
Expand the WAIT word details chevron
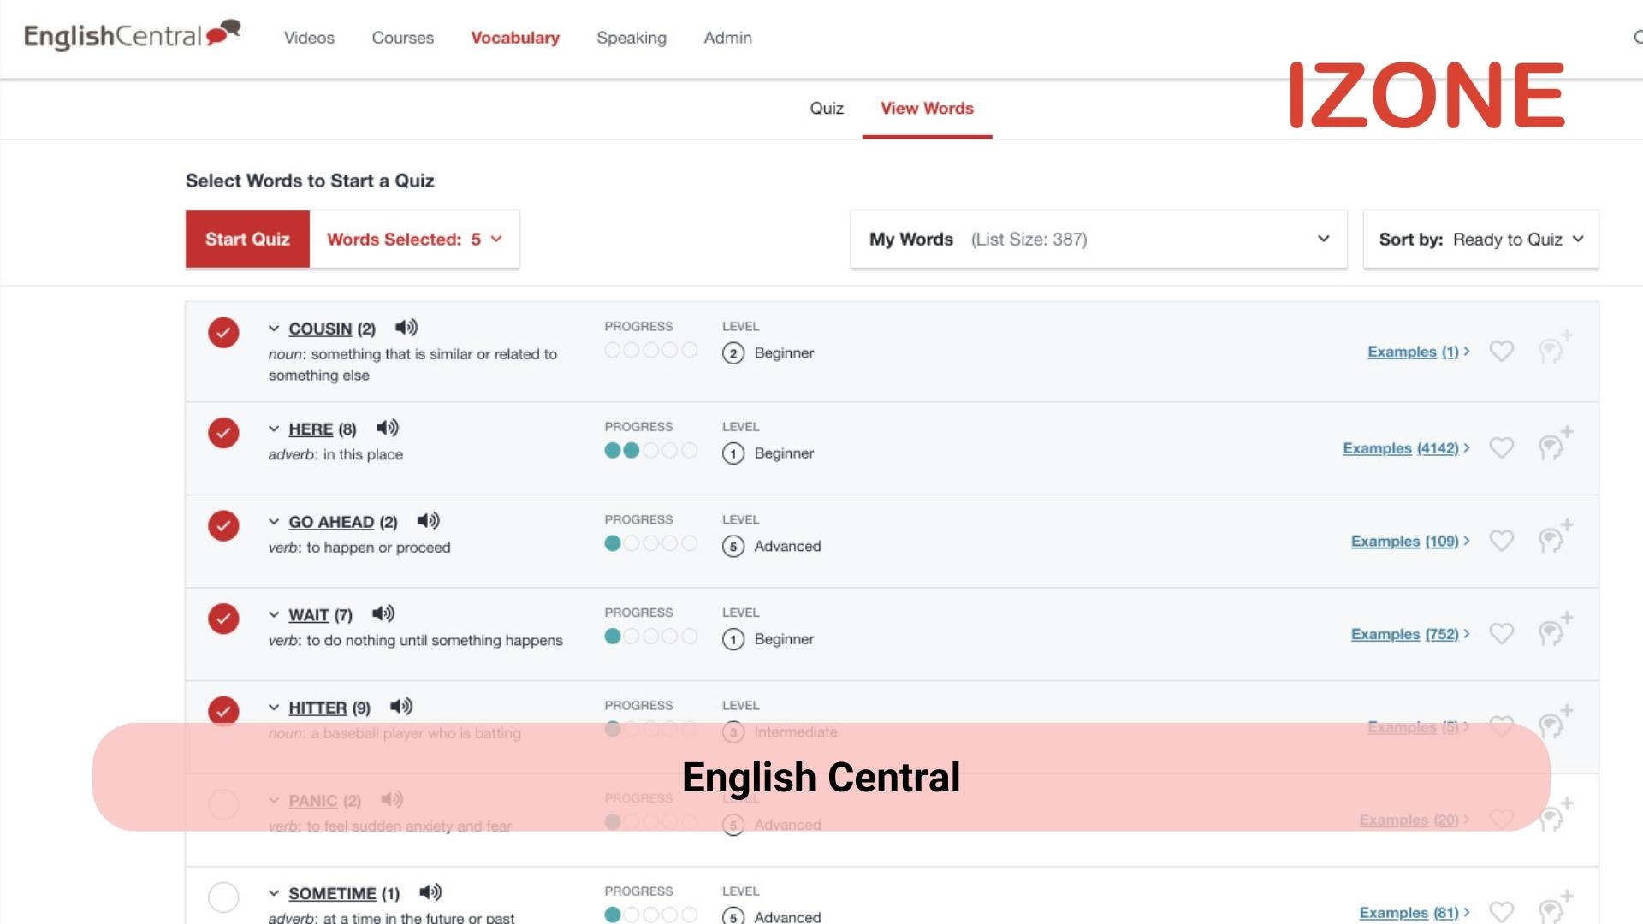coord(274,614)
